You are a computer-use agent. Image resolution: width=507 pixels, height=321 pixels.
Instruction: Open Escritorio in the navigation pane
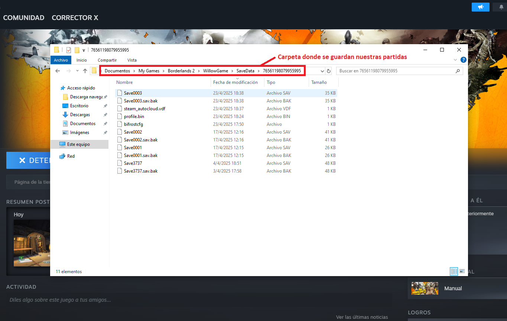pos(79,106)
